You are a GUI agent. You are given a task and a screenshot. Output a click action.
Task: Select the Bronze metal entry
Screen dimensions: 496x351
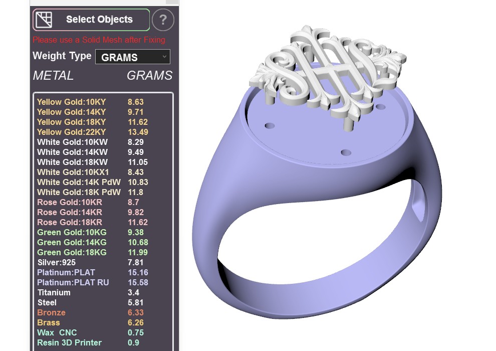click(x=103, y=312)
